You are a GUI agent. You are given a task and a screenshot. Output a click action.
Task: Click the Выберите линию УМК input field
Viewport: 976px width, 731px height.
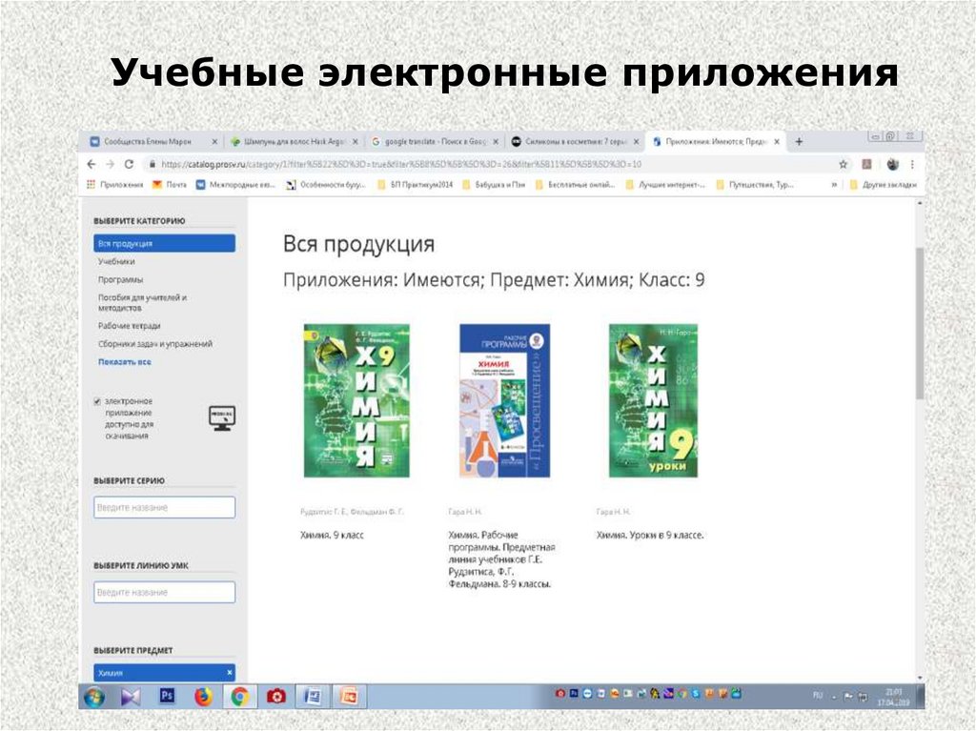tap(164, 593)
